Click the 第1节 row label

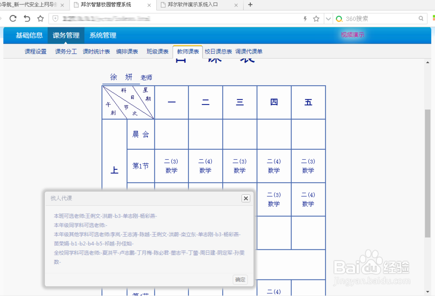(x=141, y=166)
